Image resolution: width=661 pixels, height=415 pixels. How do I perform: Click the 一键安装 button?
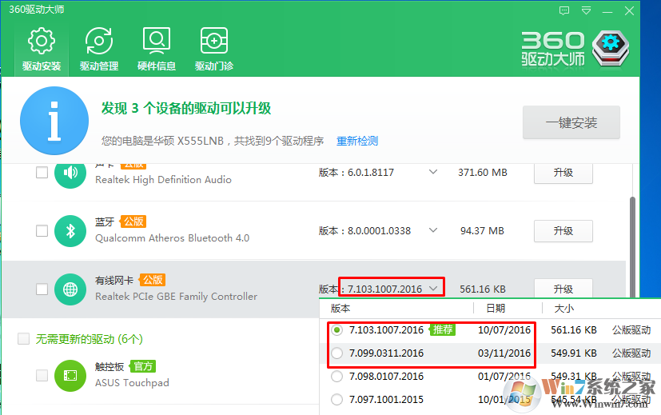[571, 123]
